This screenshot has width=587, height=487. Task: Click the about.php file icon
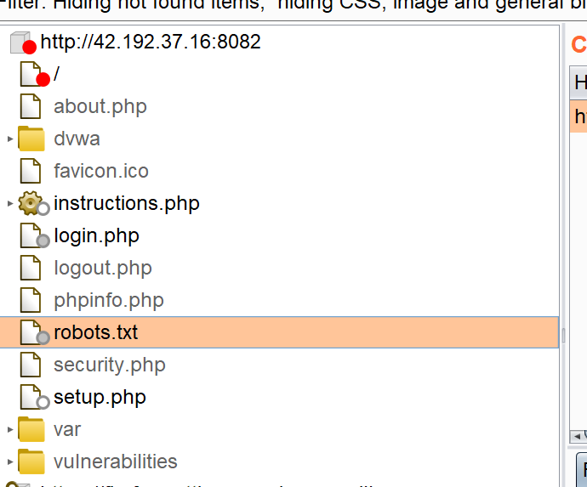coord(31,106)
